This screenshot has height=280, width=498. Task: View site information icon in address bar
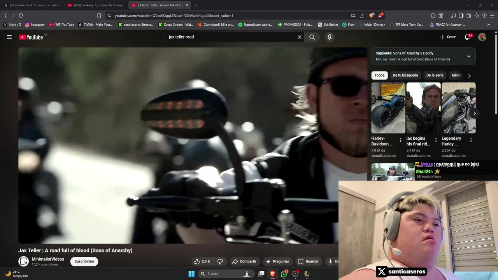point(109,16)
